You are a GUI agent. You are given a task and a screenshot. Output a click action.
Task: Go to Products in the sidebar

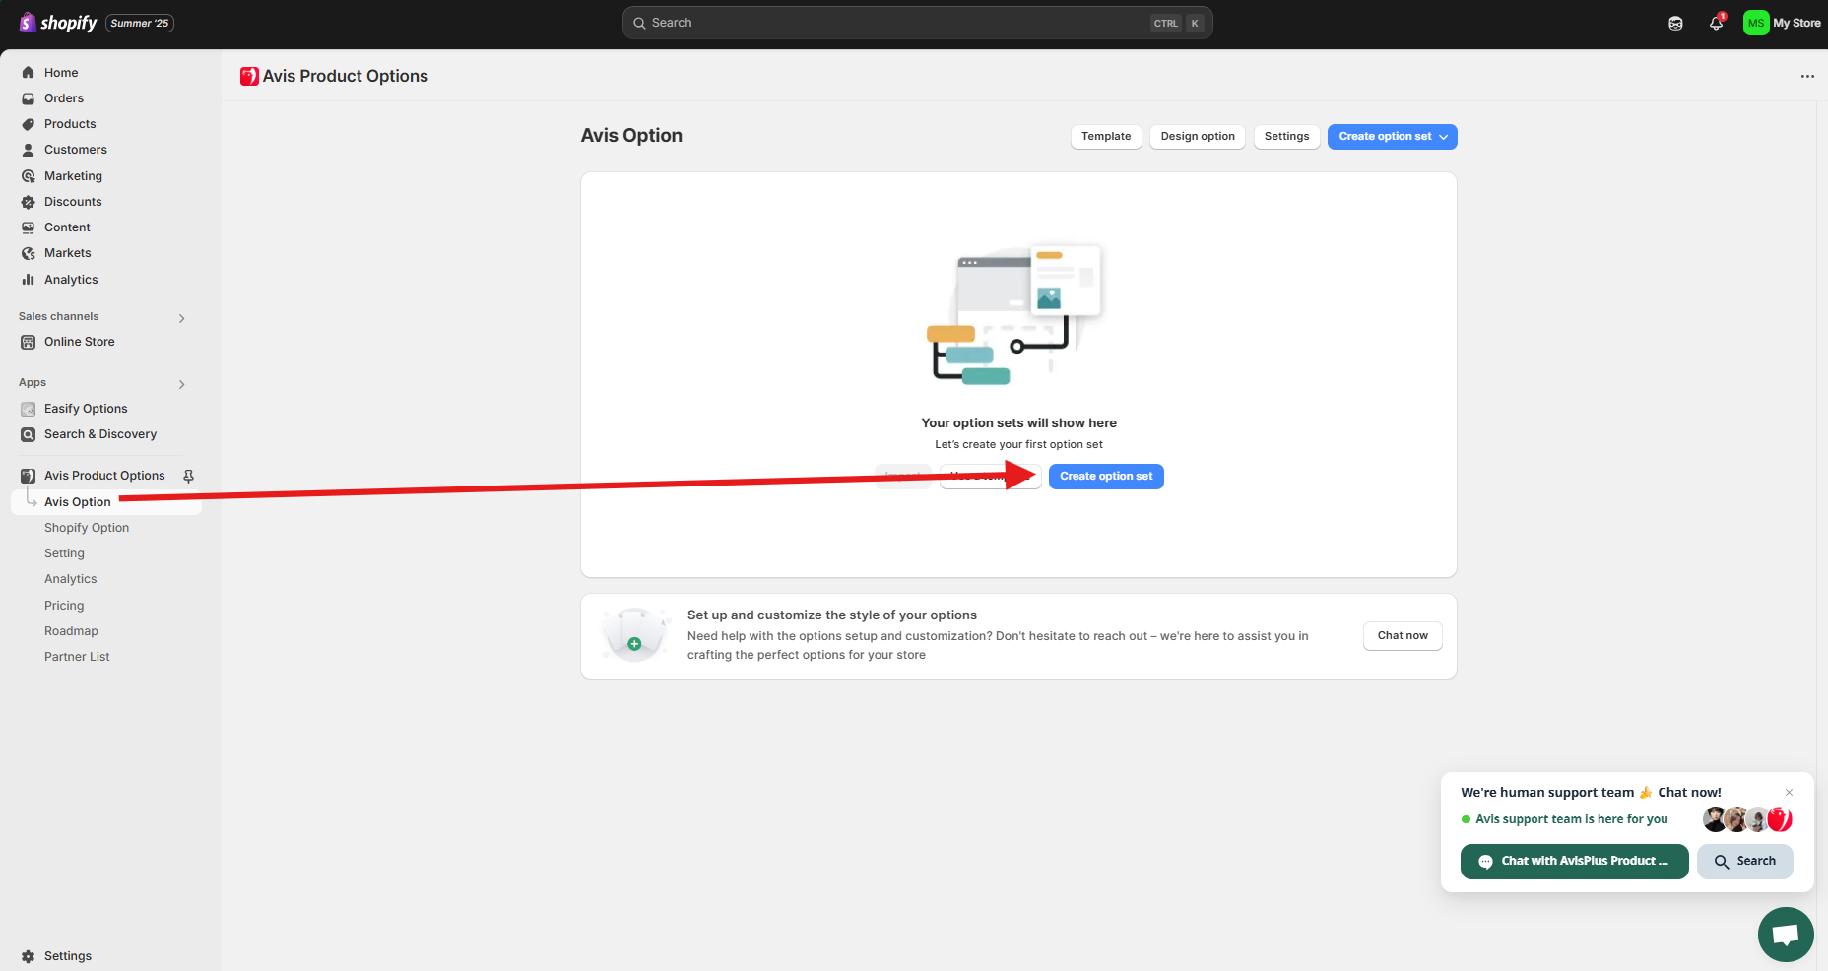(70, 124)
